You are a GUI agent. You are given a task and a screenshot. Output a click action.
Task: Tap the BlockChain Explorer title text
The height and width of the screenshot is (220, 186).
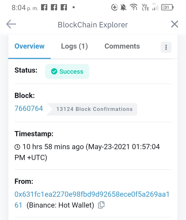point(93,25)
